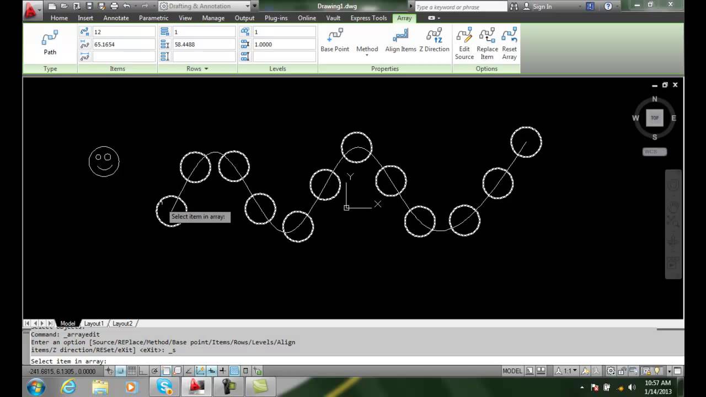
Task: Expand the Rows panel arrow
Action: coord(206,69)
